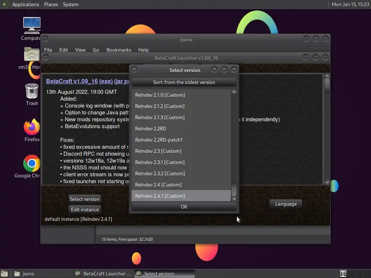Select ReIndev 2.2RD version

click(181, 129)
